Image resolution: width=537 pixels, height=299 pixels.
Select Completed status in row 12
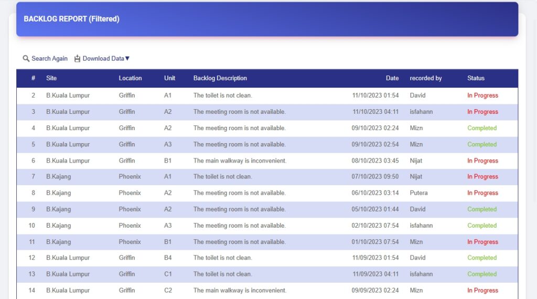pyautogui.click(x=482, y=258)
